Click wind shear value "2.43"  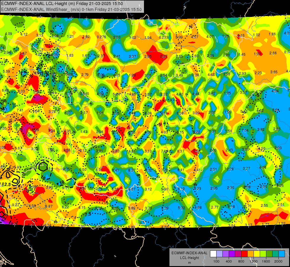(229, 150)
